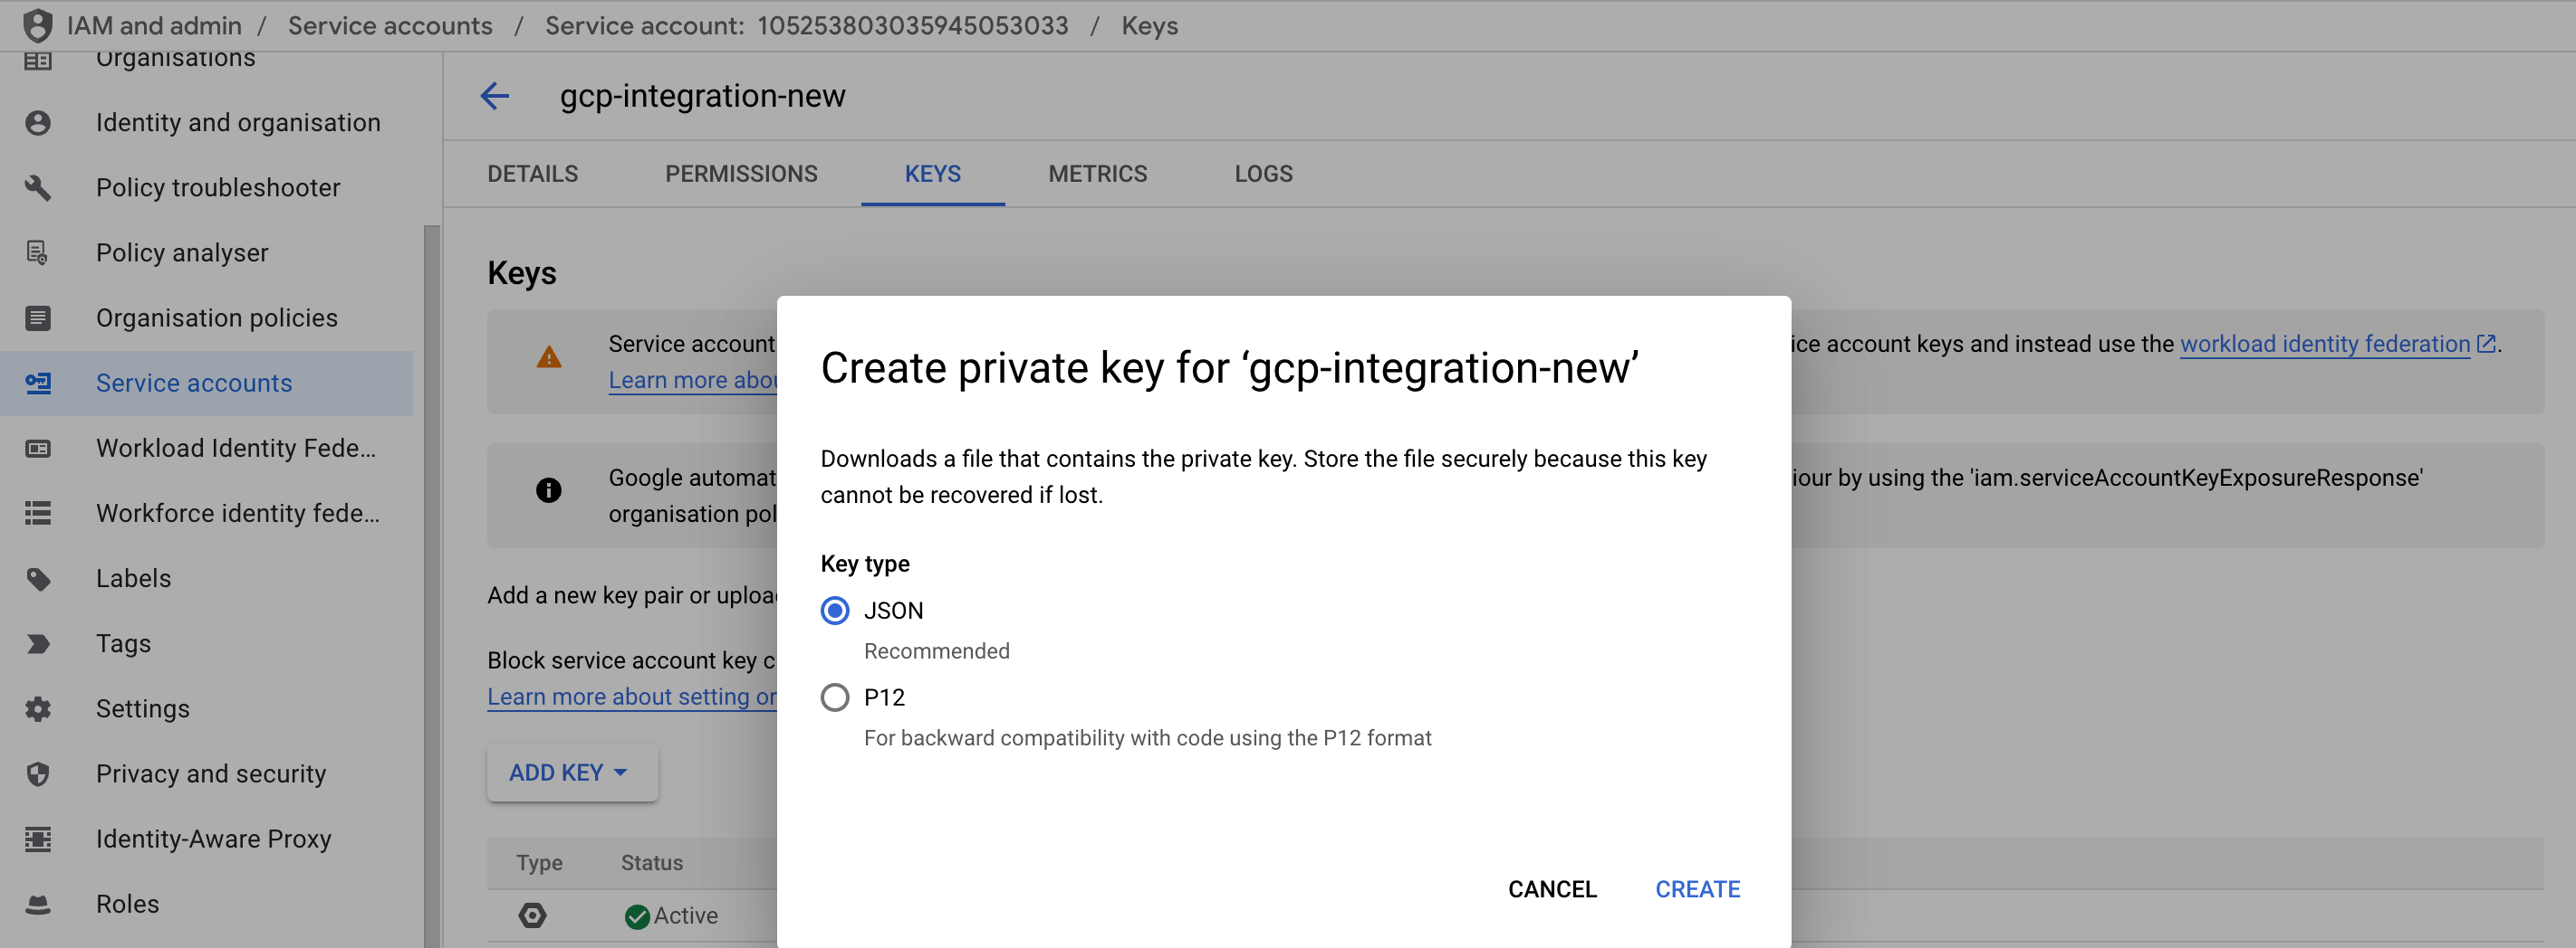The height and width of the screenshot is (948, 2576).
Task: Click the Policy analyser document icon
Action: [x=38, y=252]
